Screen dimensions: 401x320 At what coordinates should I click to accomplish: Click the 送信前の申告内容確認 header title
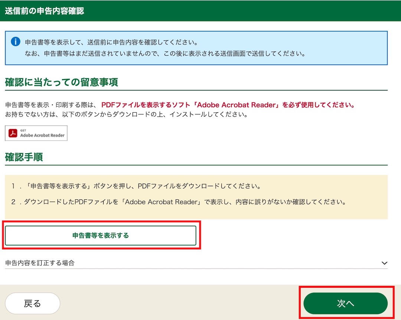pos(45,11)
